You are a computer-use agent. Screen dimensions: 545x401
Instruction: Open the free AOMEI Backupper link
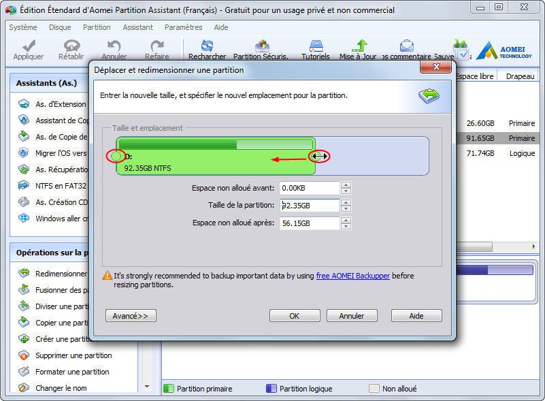tap(353, 276)
